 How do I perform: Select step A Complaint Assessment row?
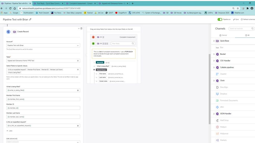point(114,37)
